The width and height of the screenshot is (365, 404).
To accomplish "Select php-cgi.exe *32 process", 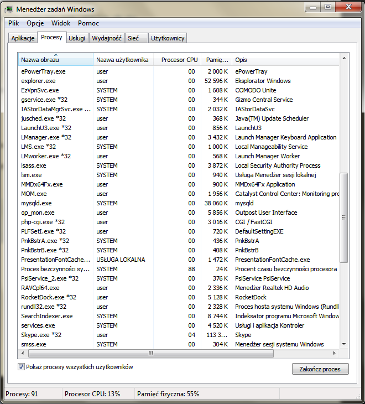I will coord(179,222).
